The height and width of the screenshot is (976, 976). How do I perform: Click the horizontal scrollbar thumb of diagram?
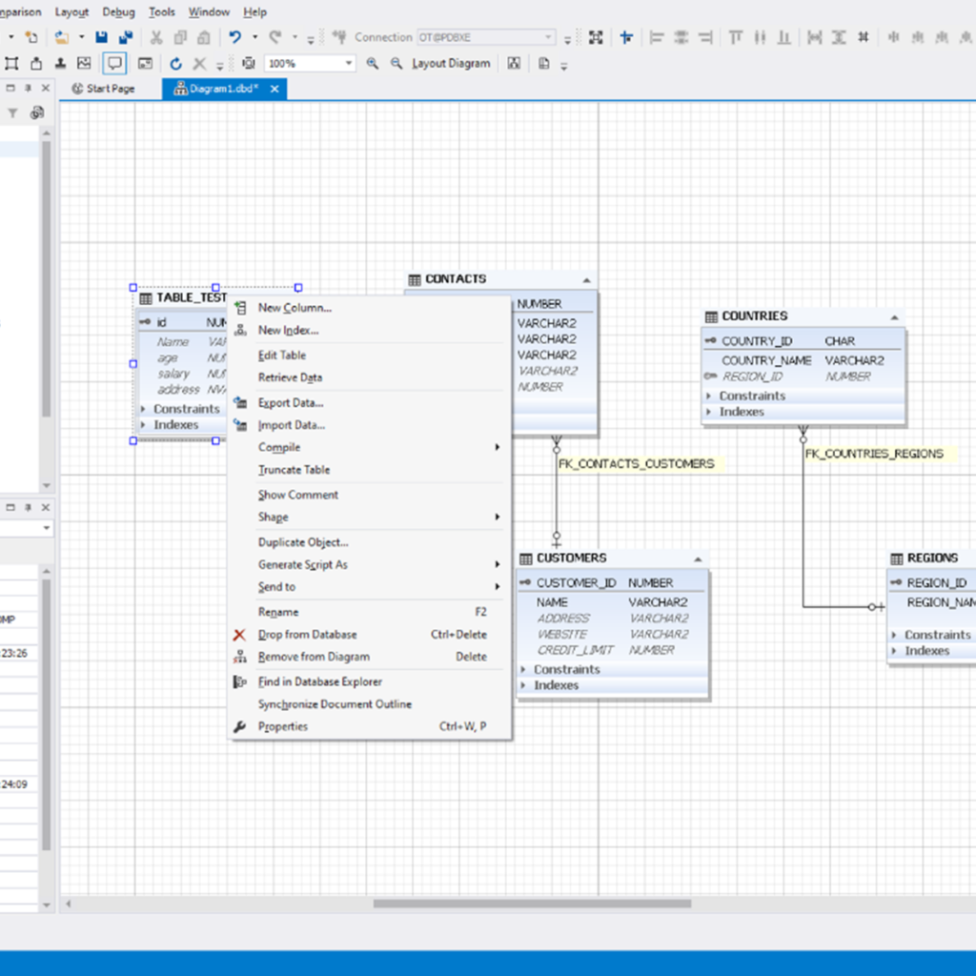pos(532,904)
